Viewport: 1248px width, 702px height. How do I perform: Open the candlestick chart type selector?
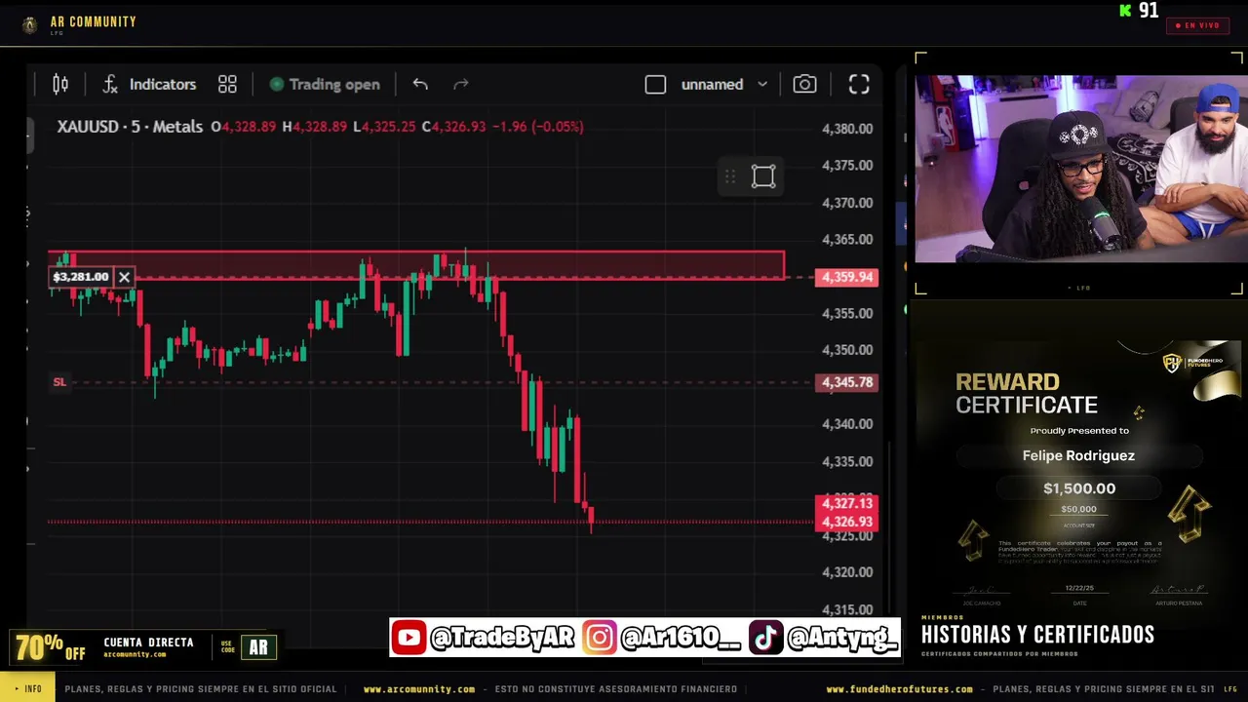pyautogui.click(x=60, y=85)
